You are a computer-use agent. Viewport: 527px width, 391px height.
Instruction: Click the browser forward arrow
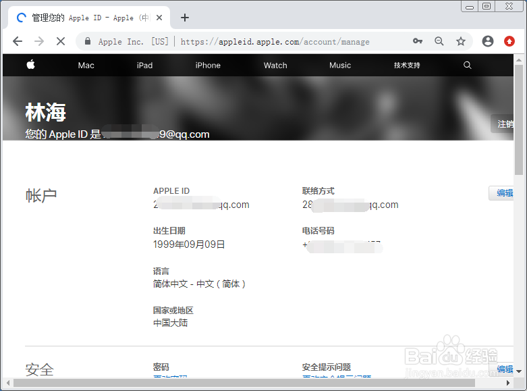(x=39, y=41)
